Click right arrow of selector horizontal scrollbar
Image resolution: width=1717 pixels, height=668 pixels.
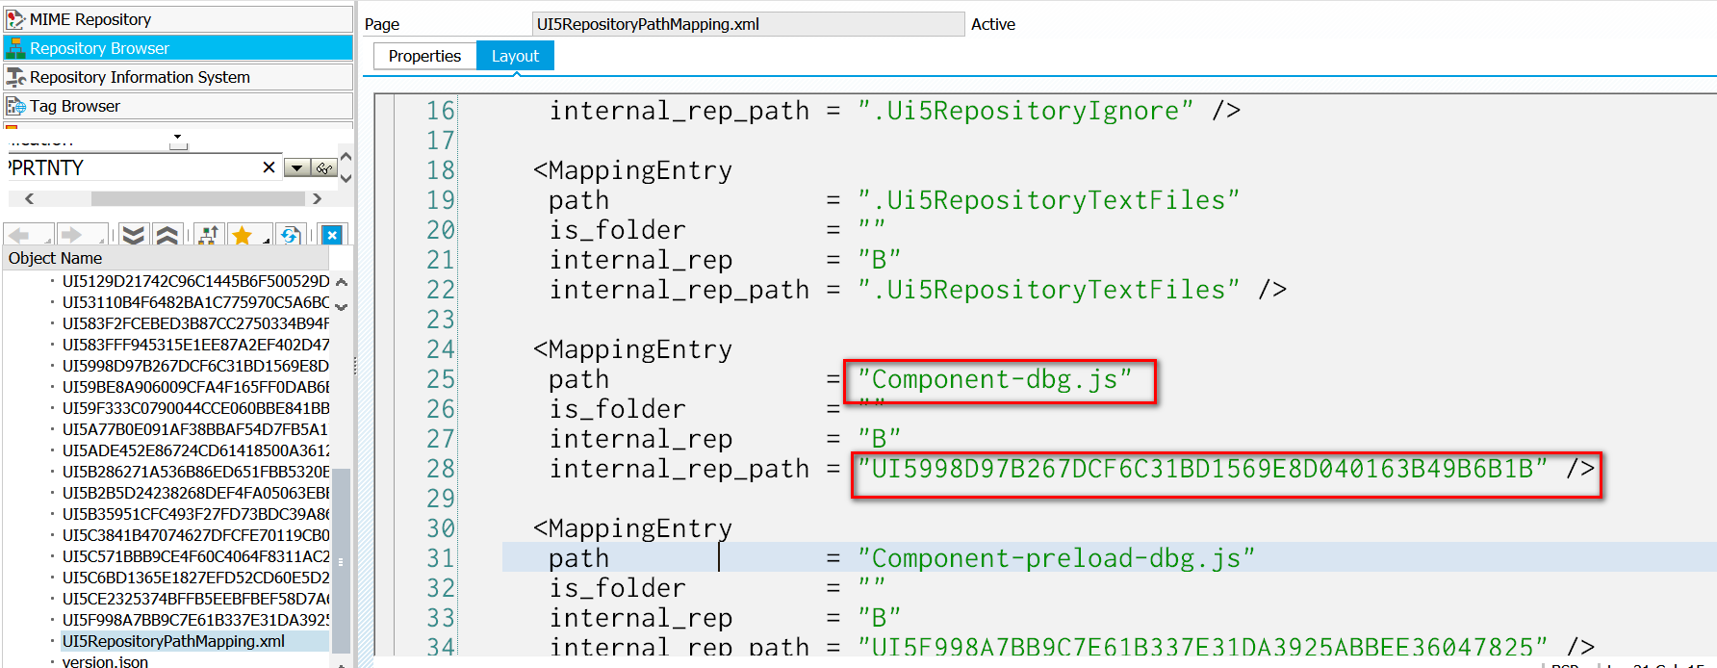(x=318, y=198)
